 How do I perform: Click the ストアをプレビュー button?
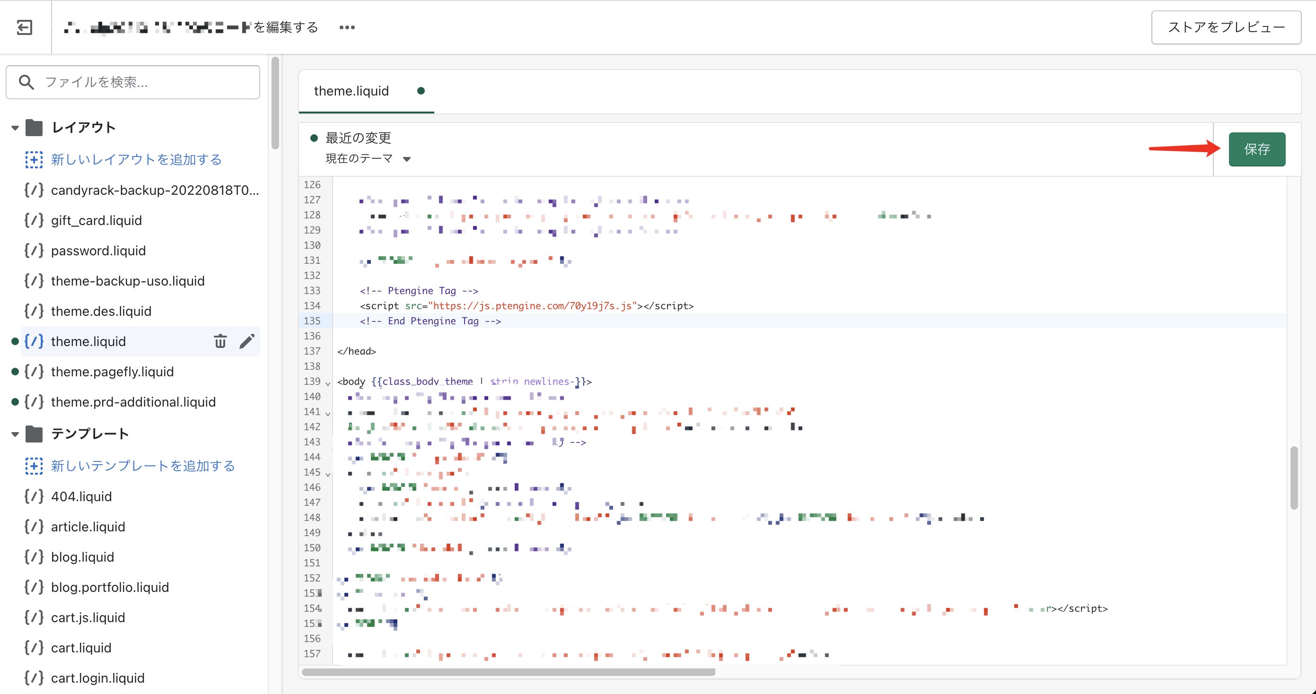pyautogui.click(x=1226, y=27)
